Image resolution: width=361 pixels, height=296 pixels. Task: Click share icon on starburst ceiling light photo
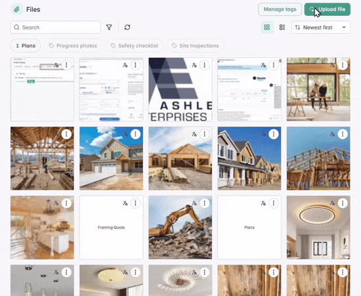coord(194,272)
